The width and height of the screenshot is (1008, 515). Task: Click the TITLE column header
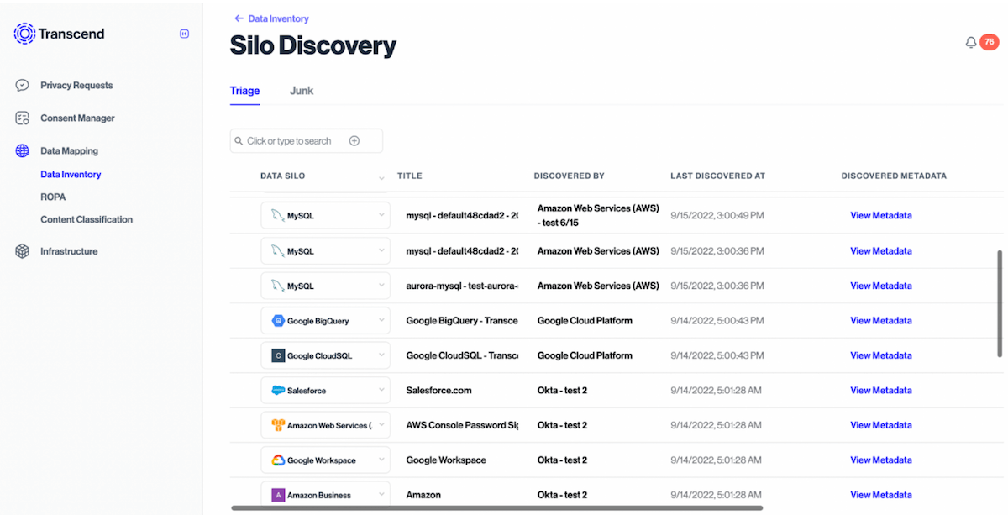tap(410, 176)
